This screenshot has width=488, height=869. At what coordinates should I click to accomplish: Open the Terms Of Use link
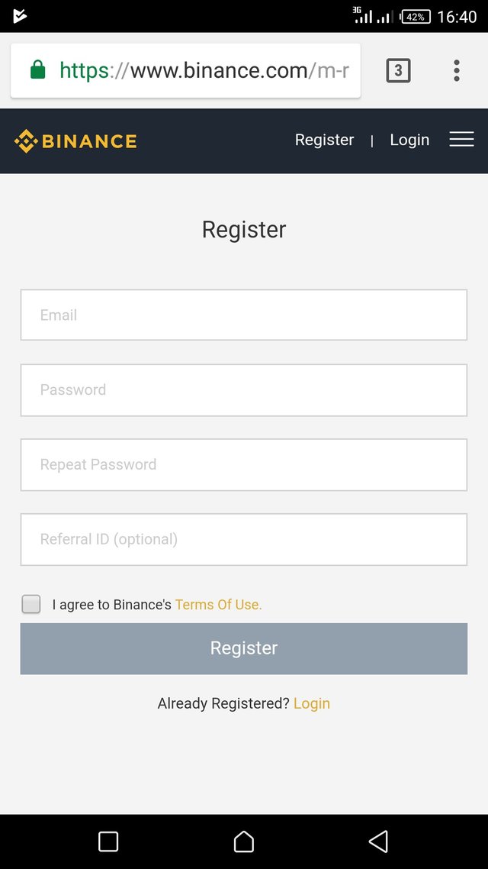[x=218, y=604]
